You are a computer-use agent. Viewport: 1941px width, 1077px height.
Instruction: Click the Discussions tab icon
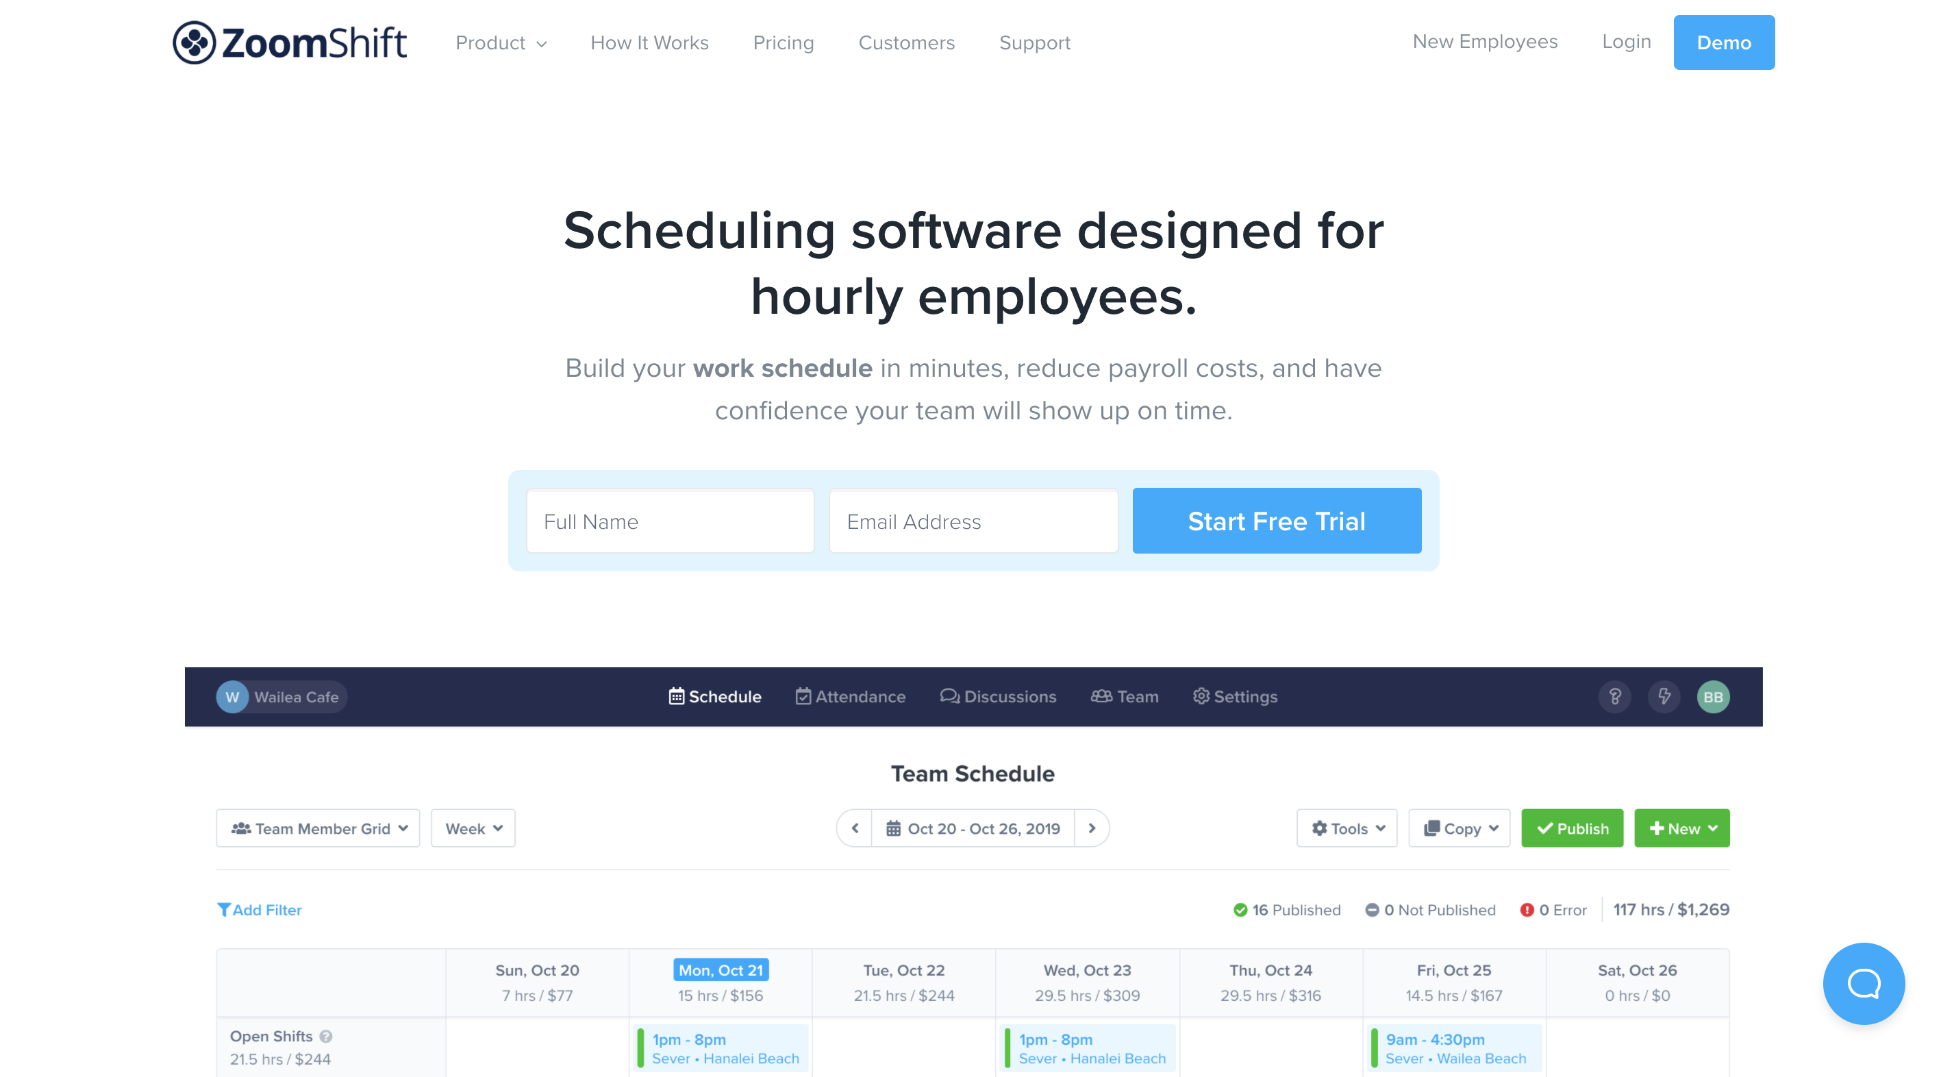(948, 696)
